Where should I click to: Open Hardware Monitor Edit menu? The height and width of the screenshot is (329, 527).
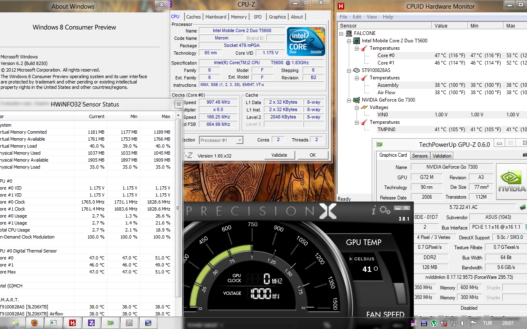click(x=357, y=17)
